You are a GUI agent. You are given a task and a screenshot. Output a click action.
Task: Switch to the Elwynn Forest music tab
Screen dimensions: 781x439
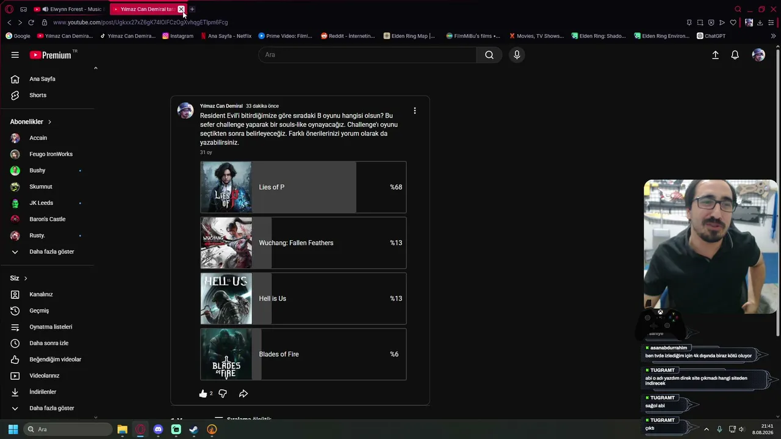click(69, 9)
